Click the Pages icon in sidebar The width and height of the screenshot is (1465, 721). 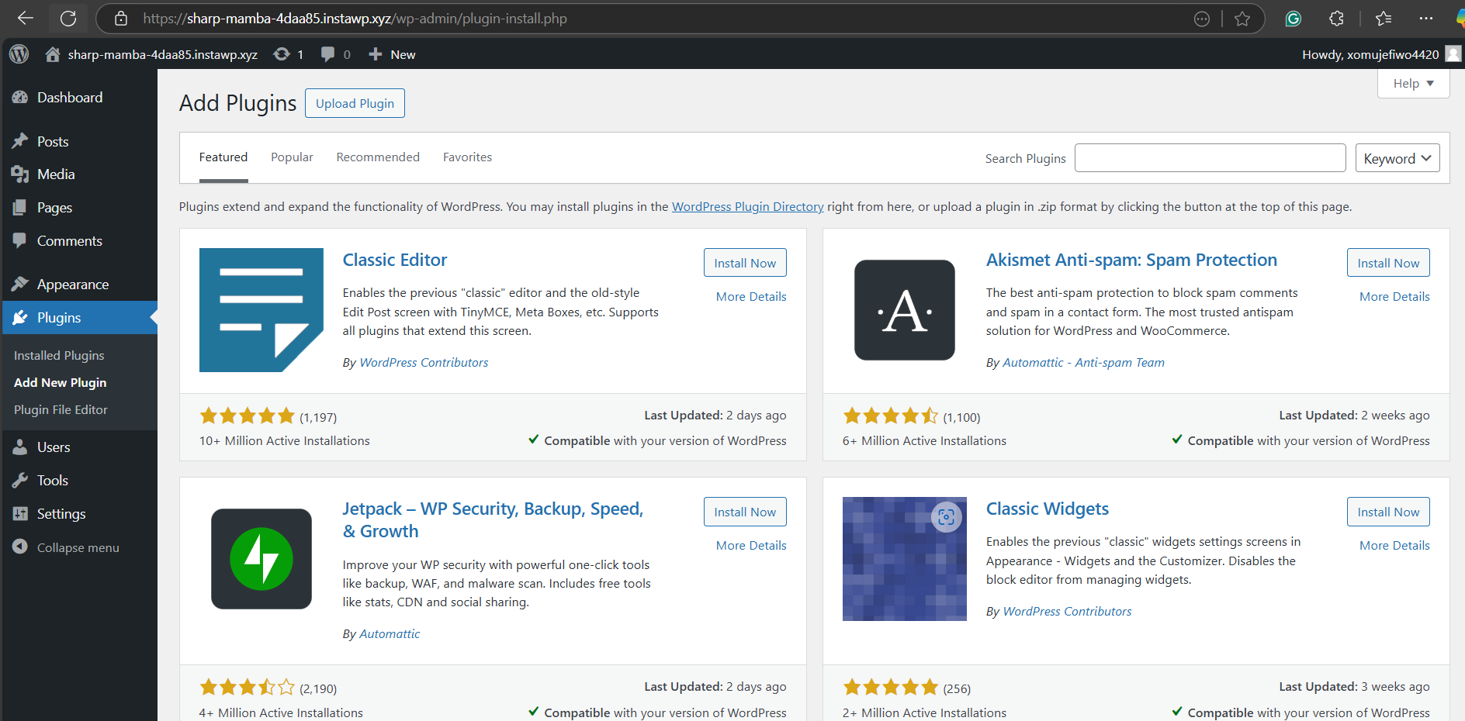pyautogui.click(x=20, y=208)
